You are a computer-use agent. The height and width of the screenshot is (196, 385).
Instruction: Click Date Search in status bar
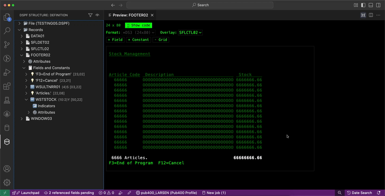[x=359, y=193]
